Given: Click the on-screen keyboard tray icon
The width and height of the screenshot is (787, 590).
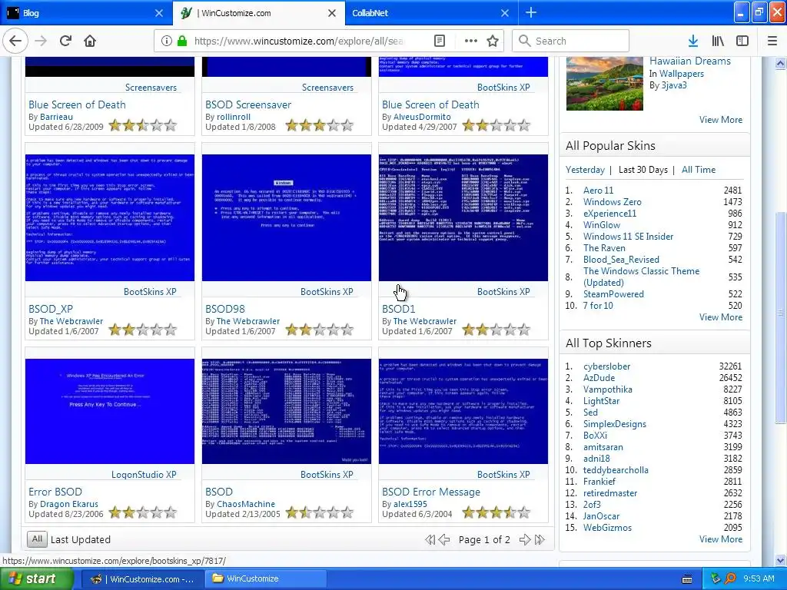Looking at the screenshot, I should [x=687, y=579].
